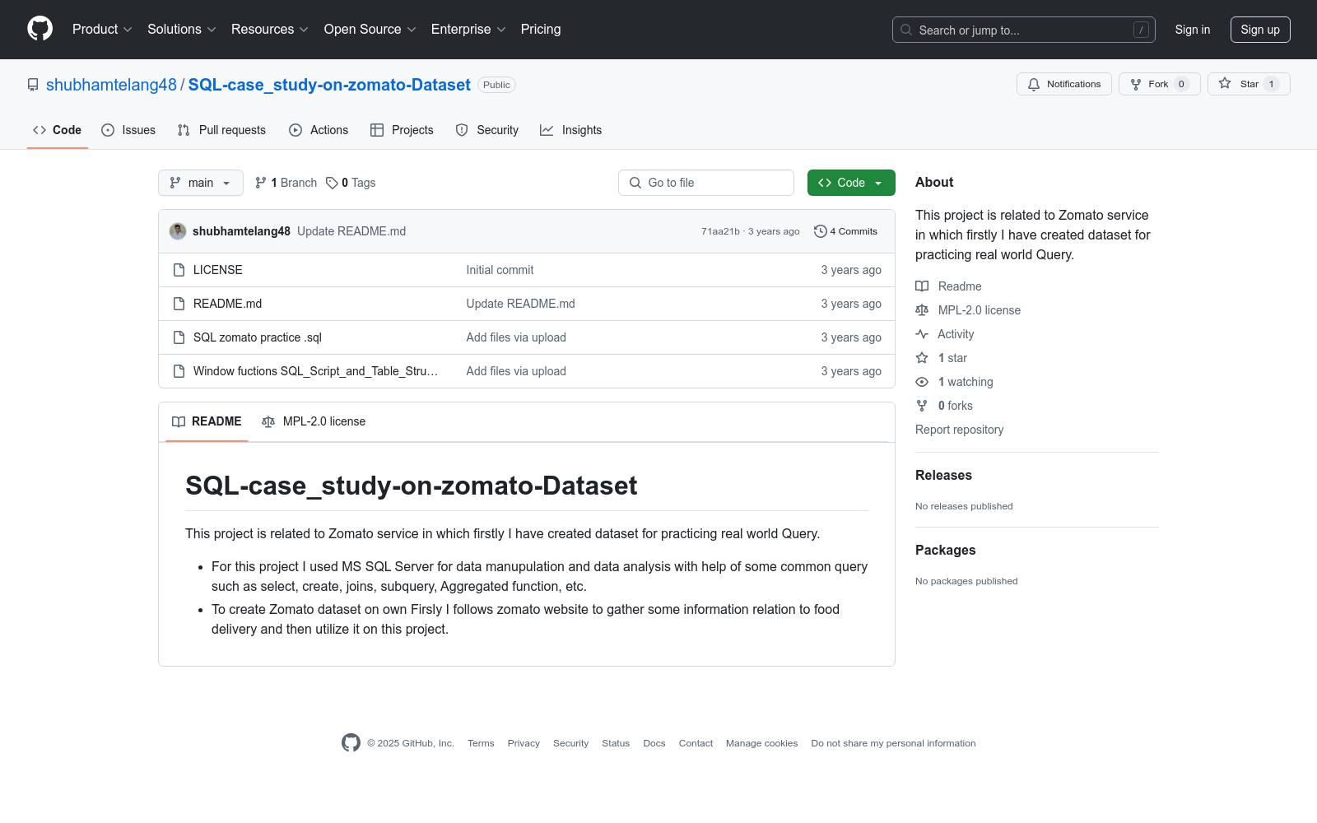Image resolution: width=1317 pixels, height=823 pixels.
Task: Open Terms link in footer
Action: [x=481, y=743]
